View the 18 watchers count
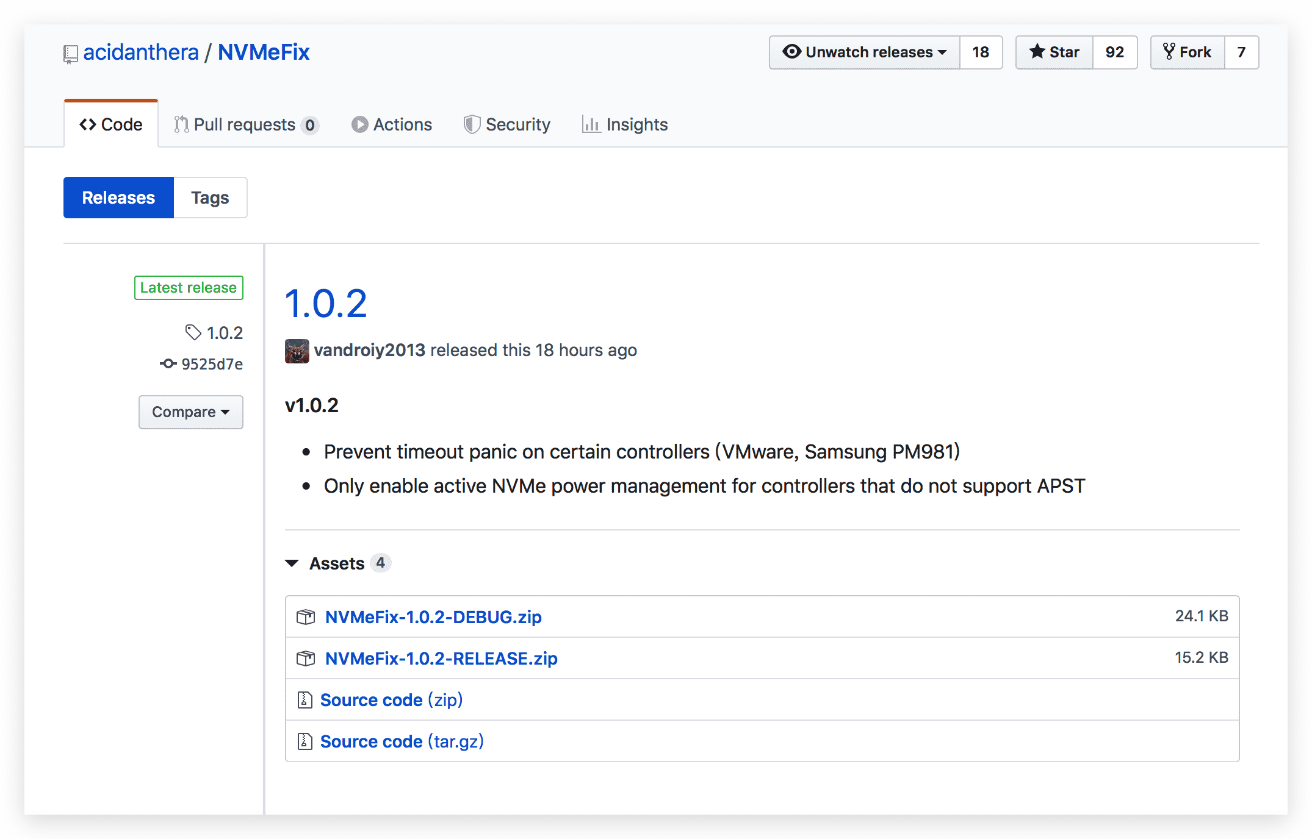The height and width of the screenshot is (839, 1312). (x=981, y=52)
